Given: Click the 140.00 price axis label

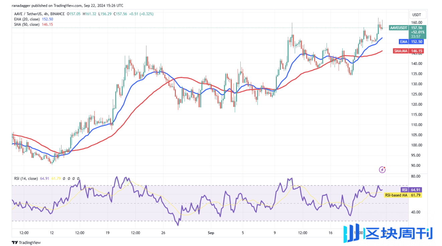Looking at the screenshot, I should [417, 64].
